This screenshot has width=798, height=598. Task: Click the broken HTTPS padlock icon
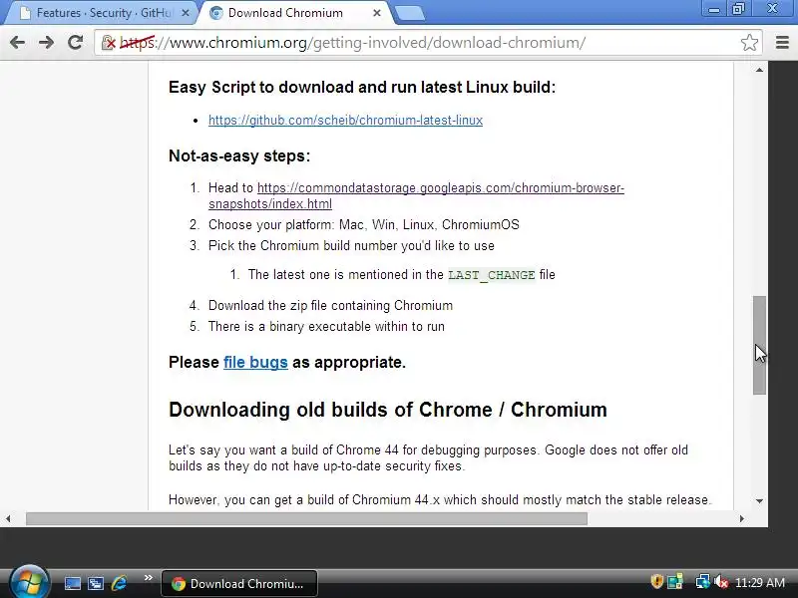pyautogui.click(x=108, y=43)
